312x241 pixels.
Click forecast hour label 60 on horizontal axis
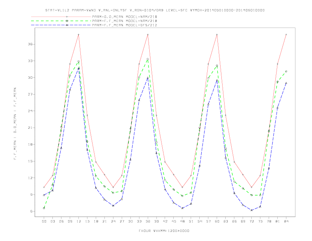click(217, 221)
